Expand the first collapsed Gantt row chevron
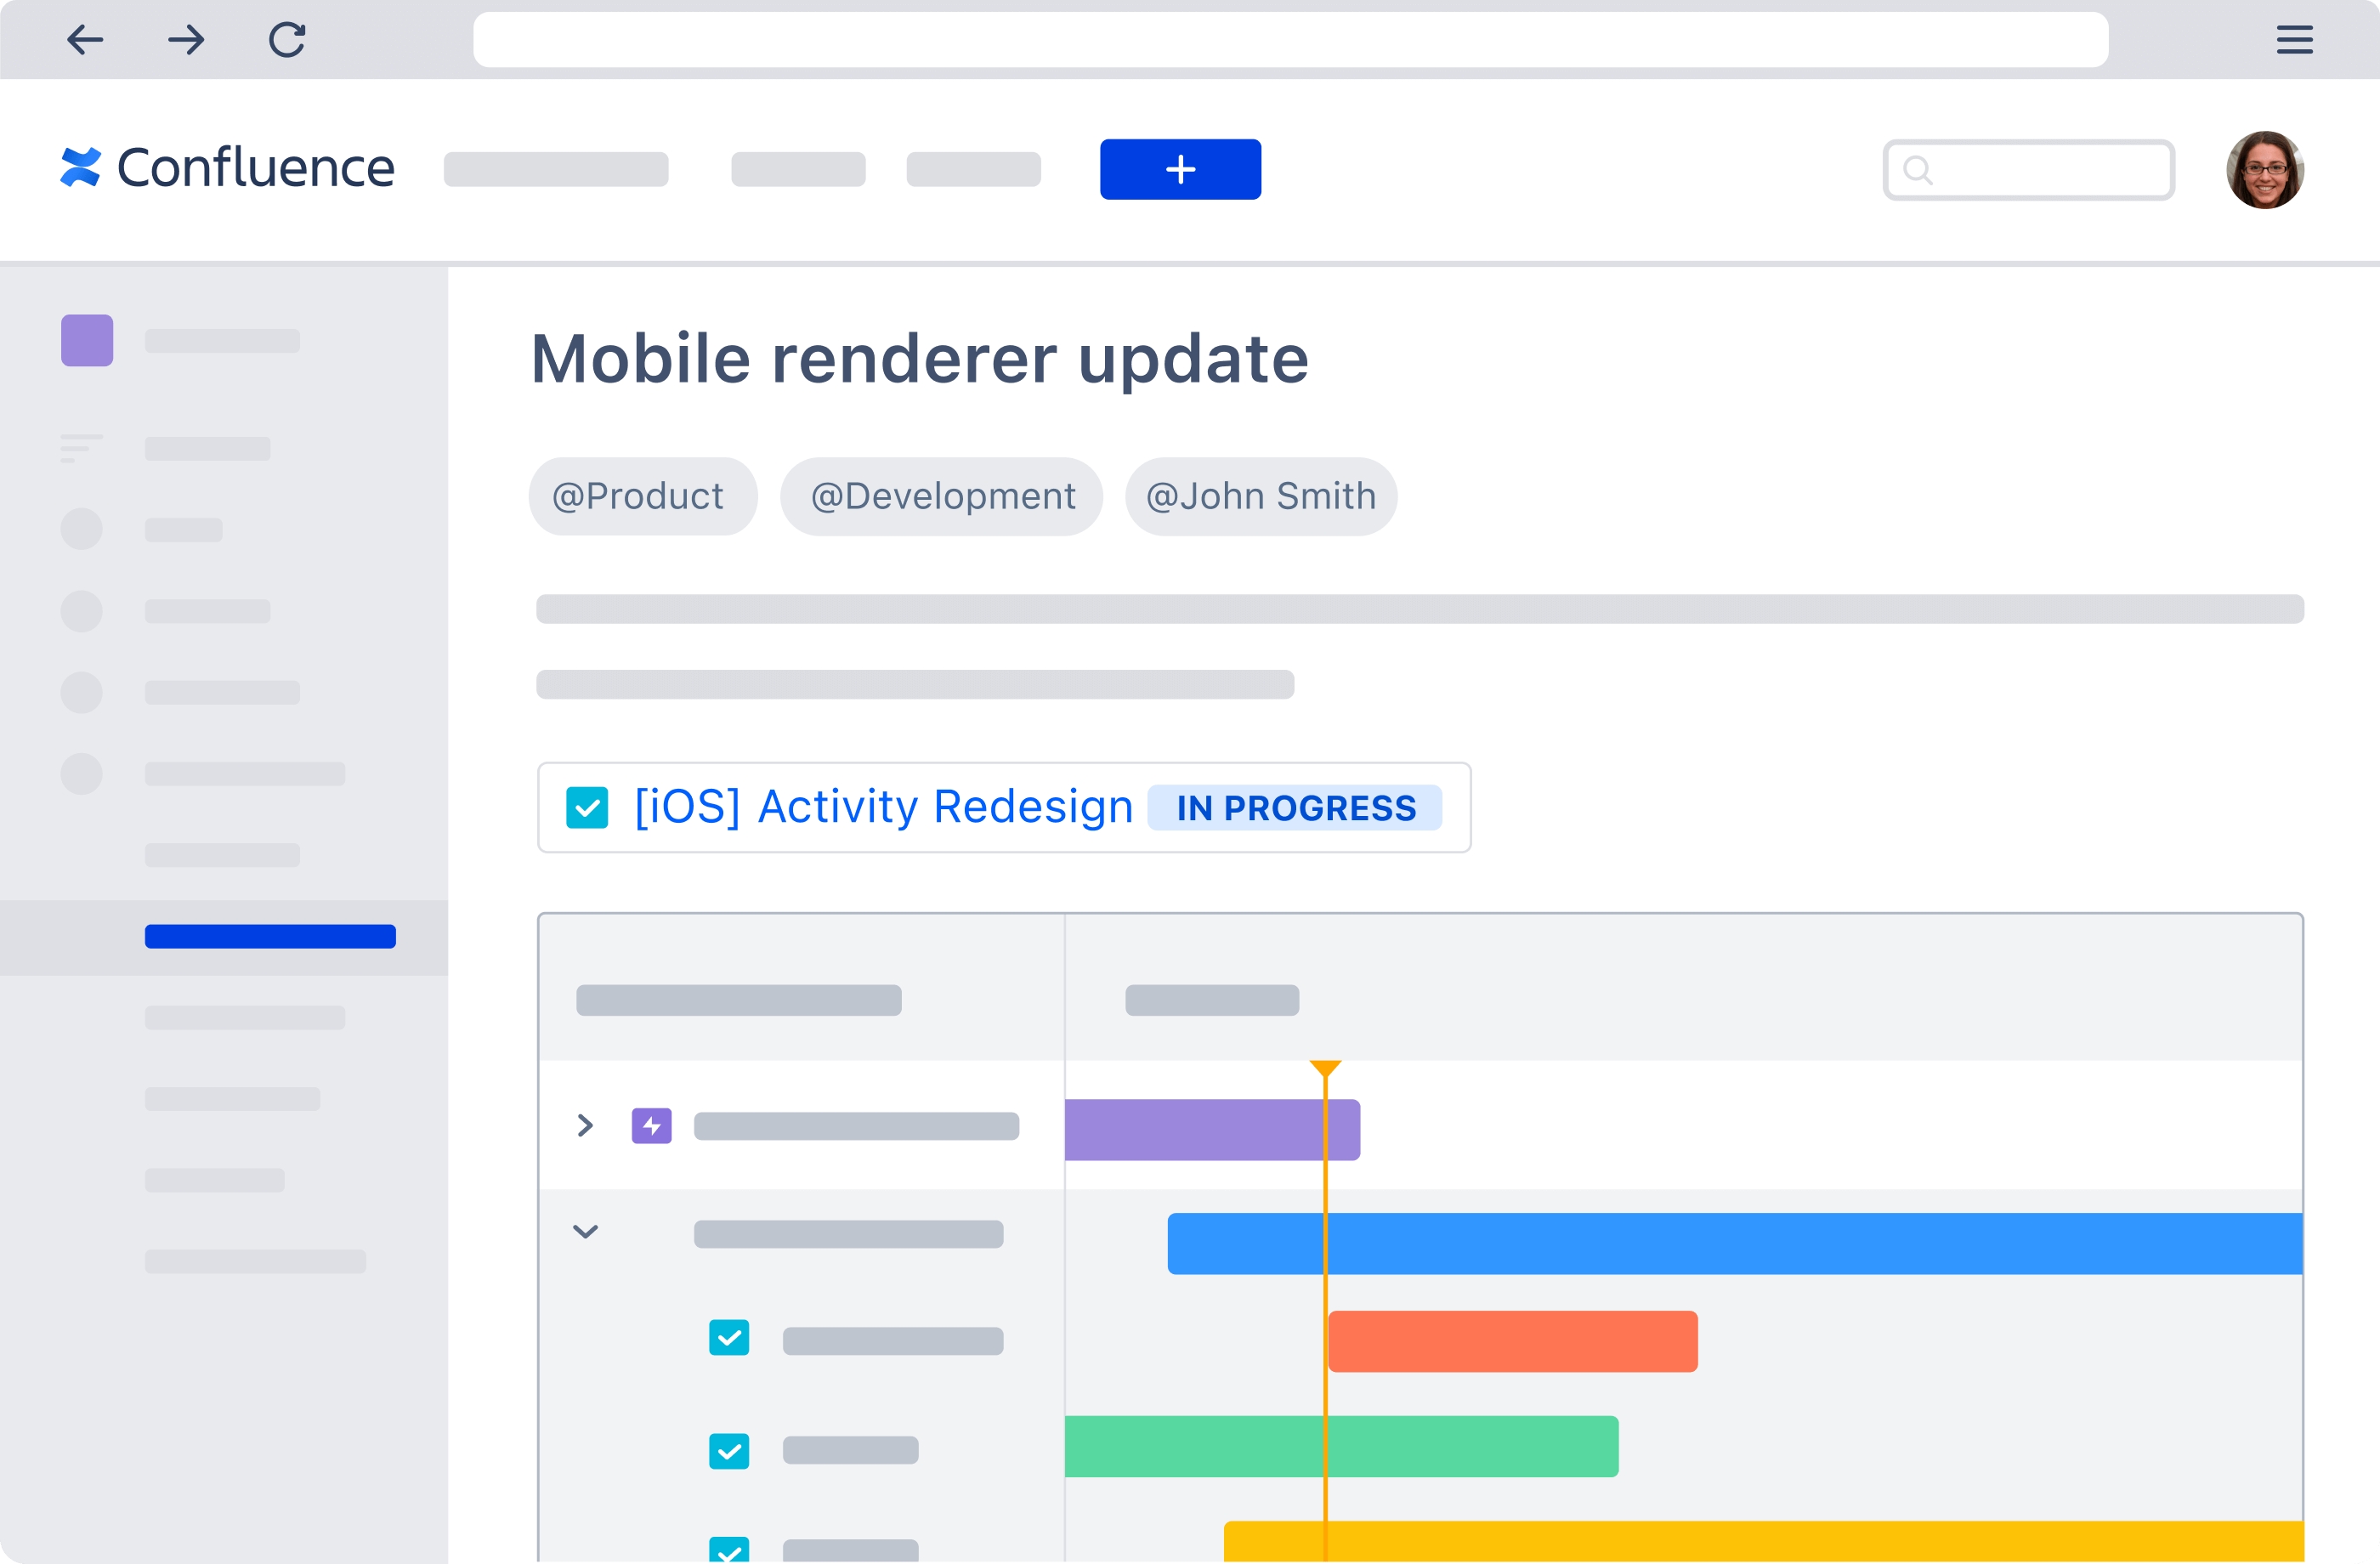This screenshot has height=1564, width=2380. (585, 1125)
